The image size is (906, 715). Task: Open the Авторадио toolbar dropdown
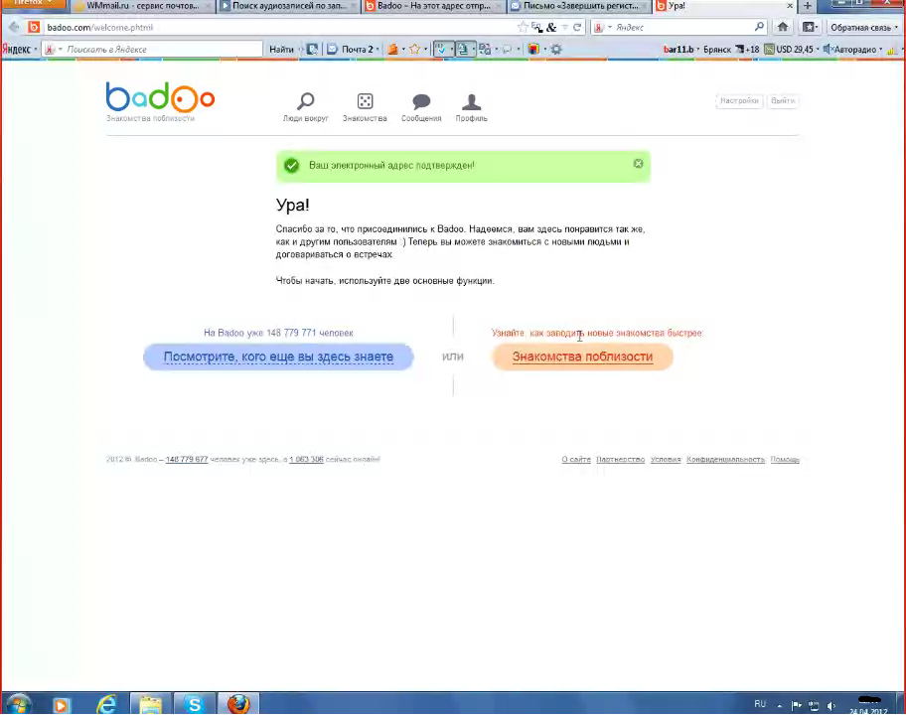click(x=852, y=49)
